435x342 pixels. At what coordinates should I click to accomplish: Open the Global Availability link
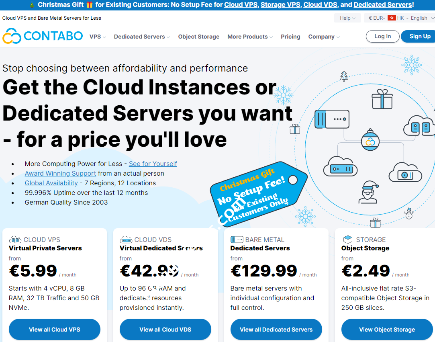click(51, 183)
